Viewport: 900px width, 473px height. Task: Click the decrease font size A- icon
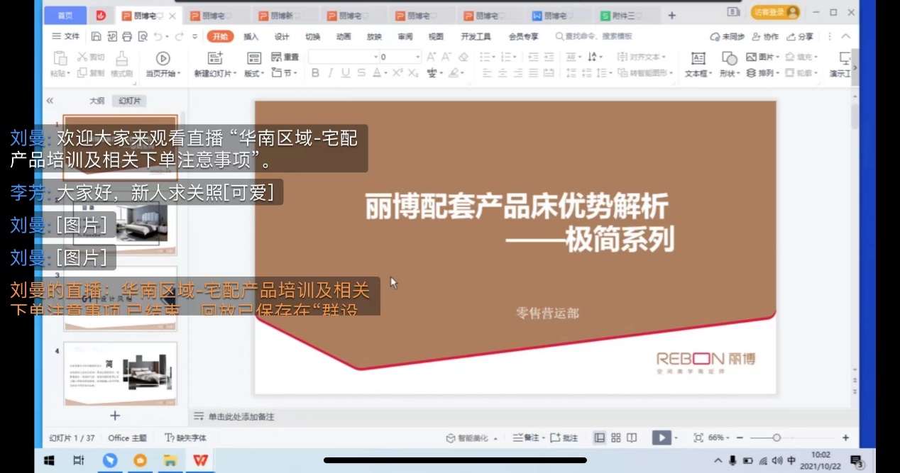446,57
